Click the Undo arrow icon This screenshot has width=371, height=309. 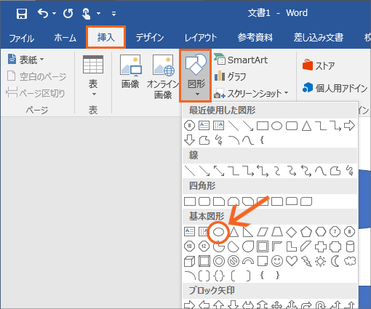point(43,13)
